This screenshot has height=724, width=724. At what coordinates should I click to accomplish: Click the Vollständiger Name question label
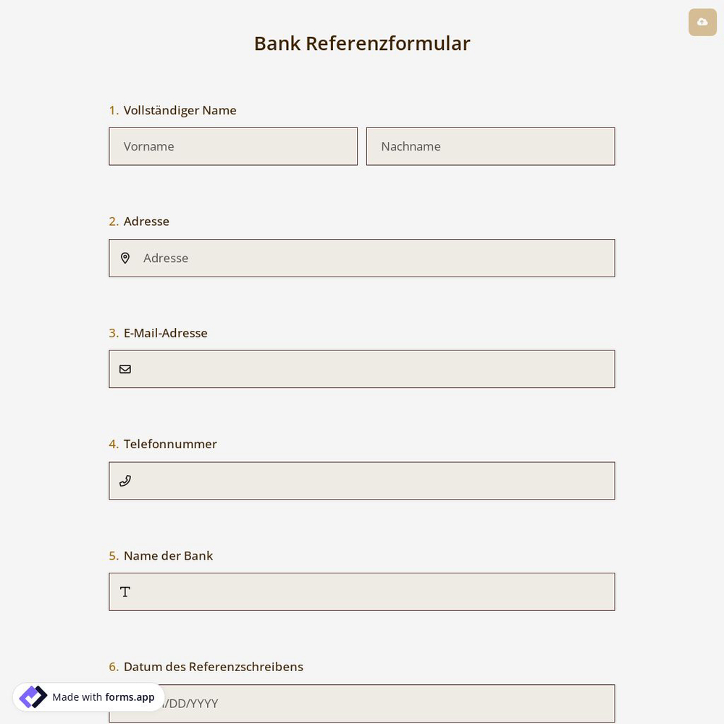click(x=180, y=110)
